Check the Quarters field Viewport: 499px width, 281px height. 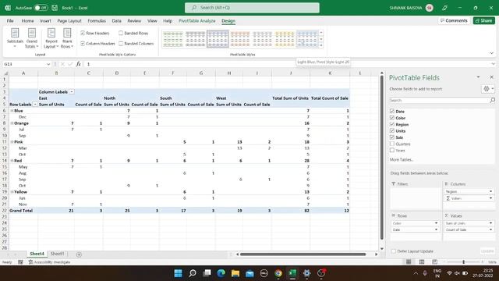[392, 144]
